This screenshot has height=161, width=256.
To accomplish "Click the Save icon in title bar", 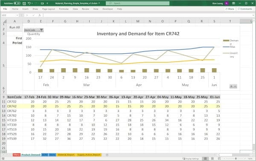I will click(24, 3).
